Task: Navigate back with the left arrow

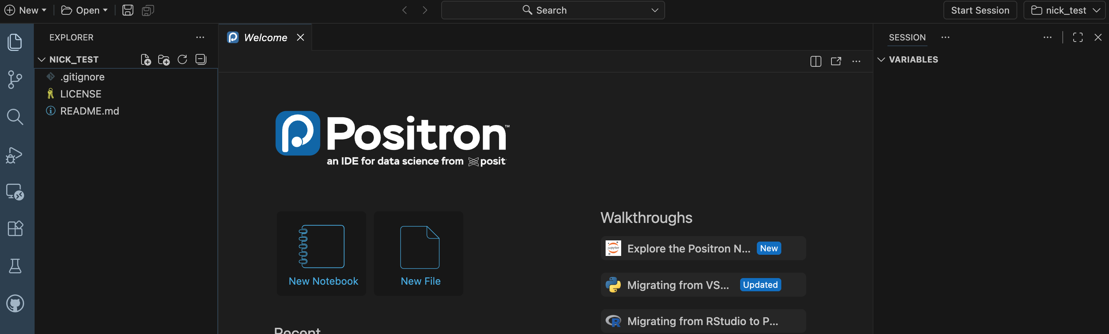Action: 405,10
